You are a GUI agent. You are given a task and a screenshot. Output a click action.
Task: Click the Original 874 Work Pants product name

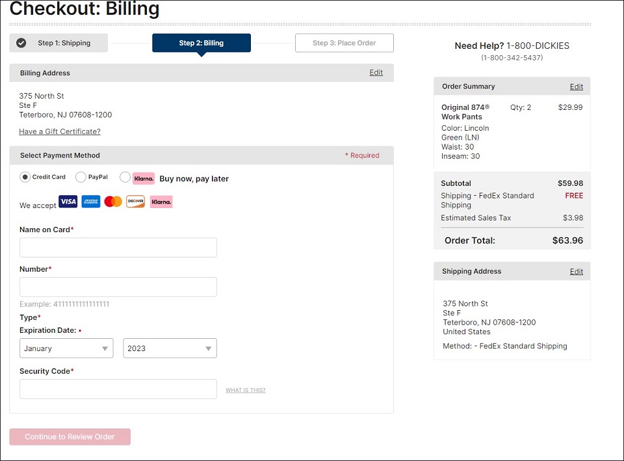click(465, 112)
